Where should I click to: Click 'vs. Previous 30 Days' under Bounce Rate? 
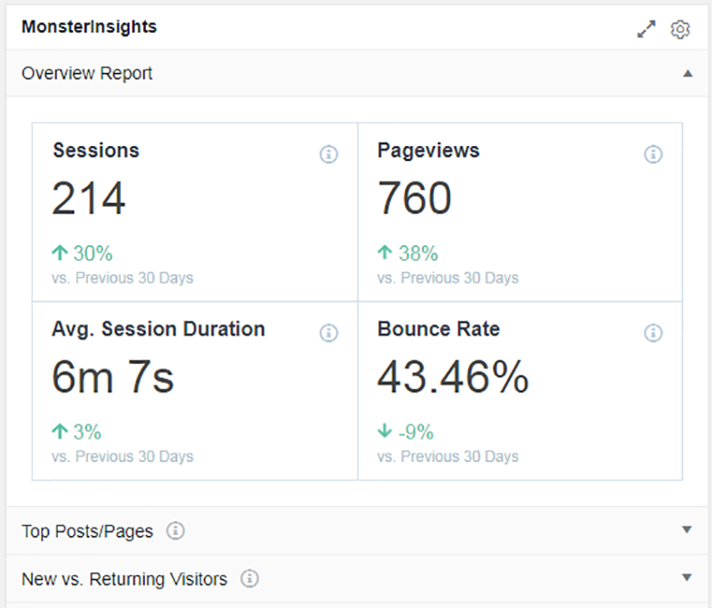(x=448, y=457)
